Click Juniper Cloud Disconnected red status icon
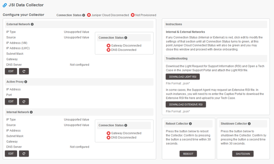Screen dimensions: 274x164 (x=89, y=15)
